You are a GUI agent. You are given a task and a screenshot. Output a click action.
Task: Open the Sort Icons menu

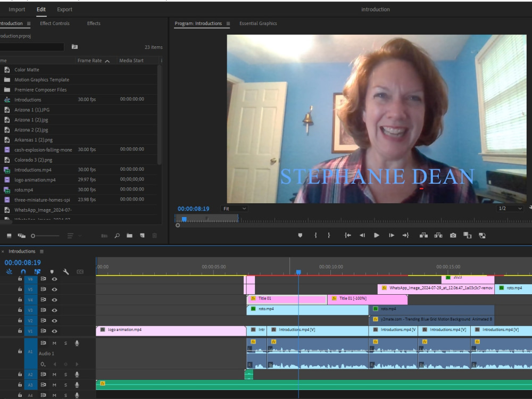(x=70, y=236)
